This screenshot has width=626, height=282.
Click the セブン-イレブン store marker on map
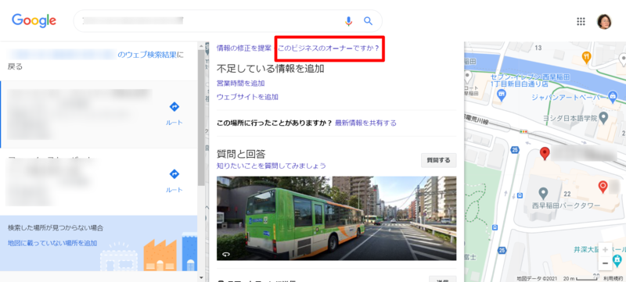point(502,94)
